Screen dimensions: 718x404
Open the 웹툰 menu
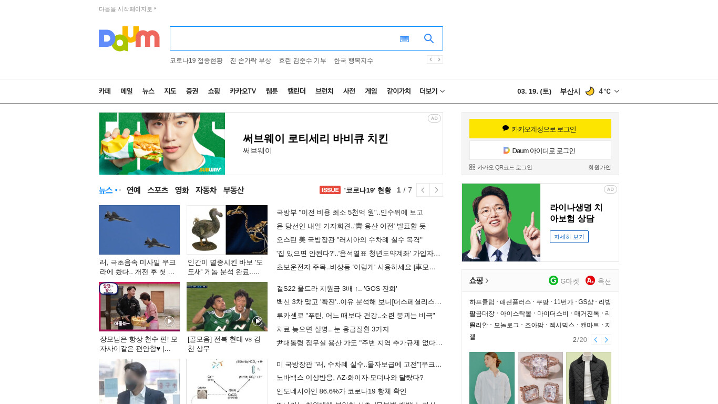[x=272, y=91]
